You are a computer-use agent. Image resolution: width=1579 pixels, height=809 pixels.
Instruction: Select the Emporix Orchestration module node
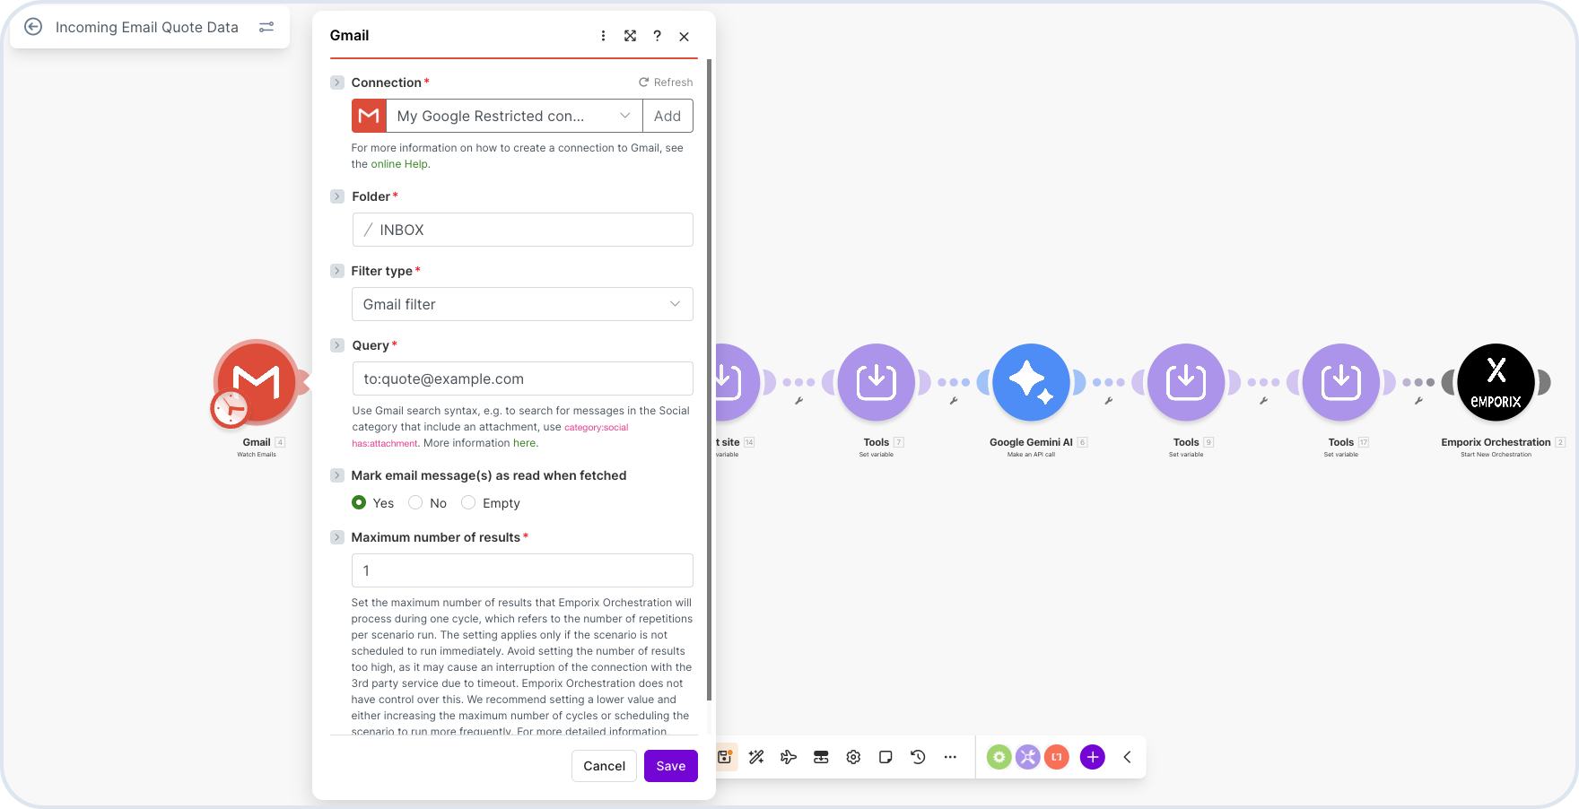click(1496, 382)
